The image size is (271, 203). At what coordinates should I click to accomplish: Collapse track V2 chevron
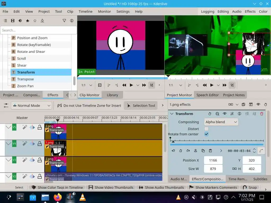(x=8, y=176)
